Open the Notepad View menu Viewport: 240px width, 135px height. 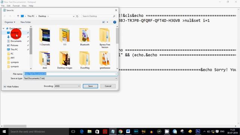(x=24, y=6)
